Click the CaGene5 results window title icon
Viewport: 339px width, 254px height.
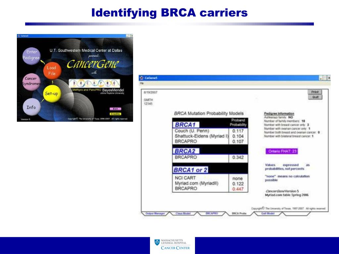click(x=142, y=78)
